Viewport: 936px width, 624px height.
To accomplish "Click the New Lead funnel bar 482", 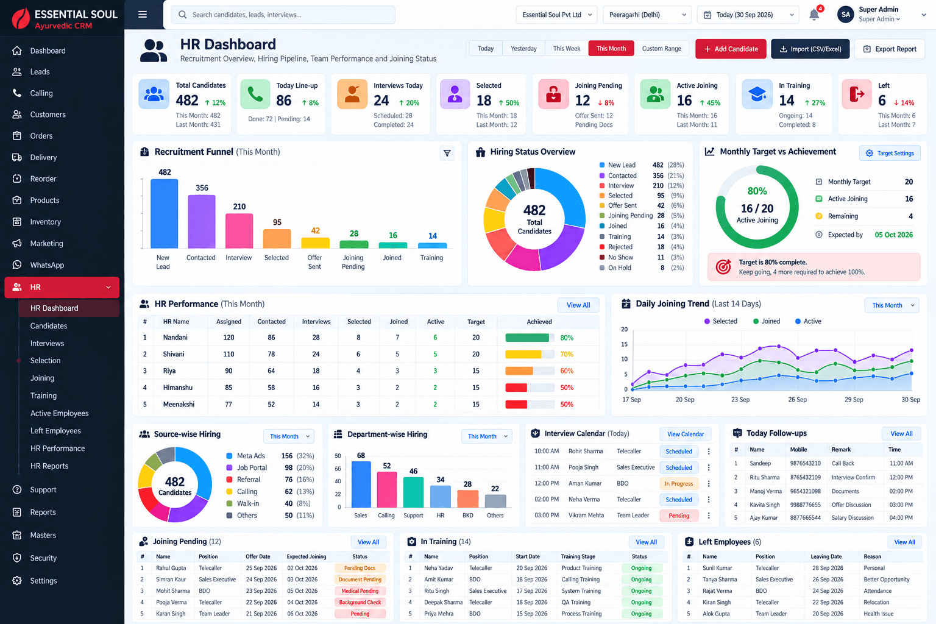I will point(164,213).
